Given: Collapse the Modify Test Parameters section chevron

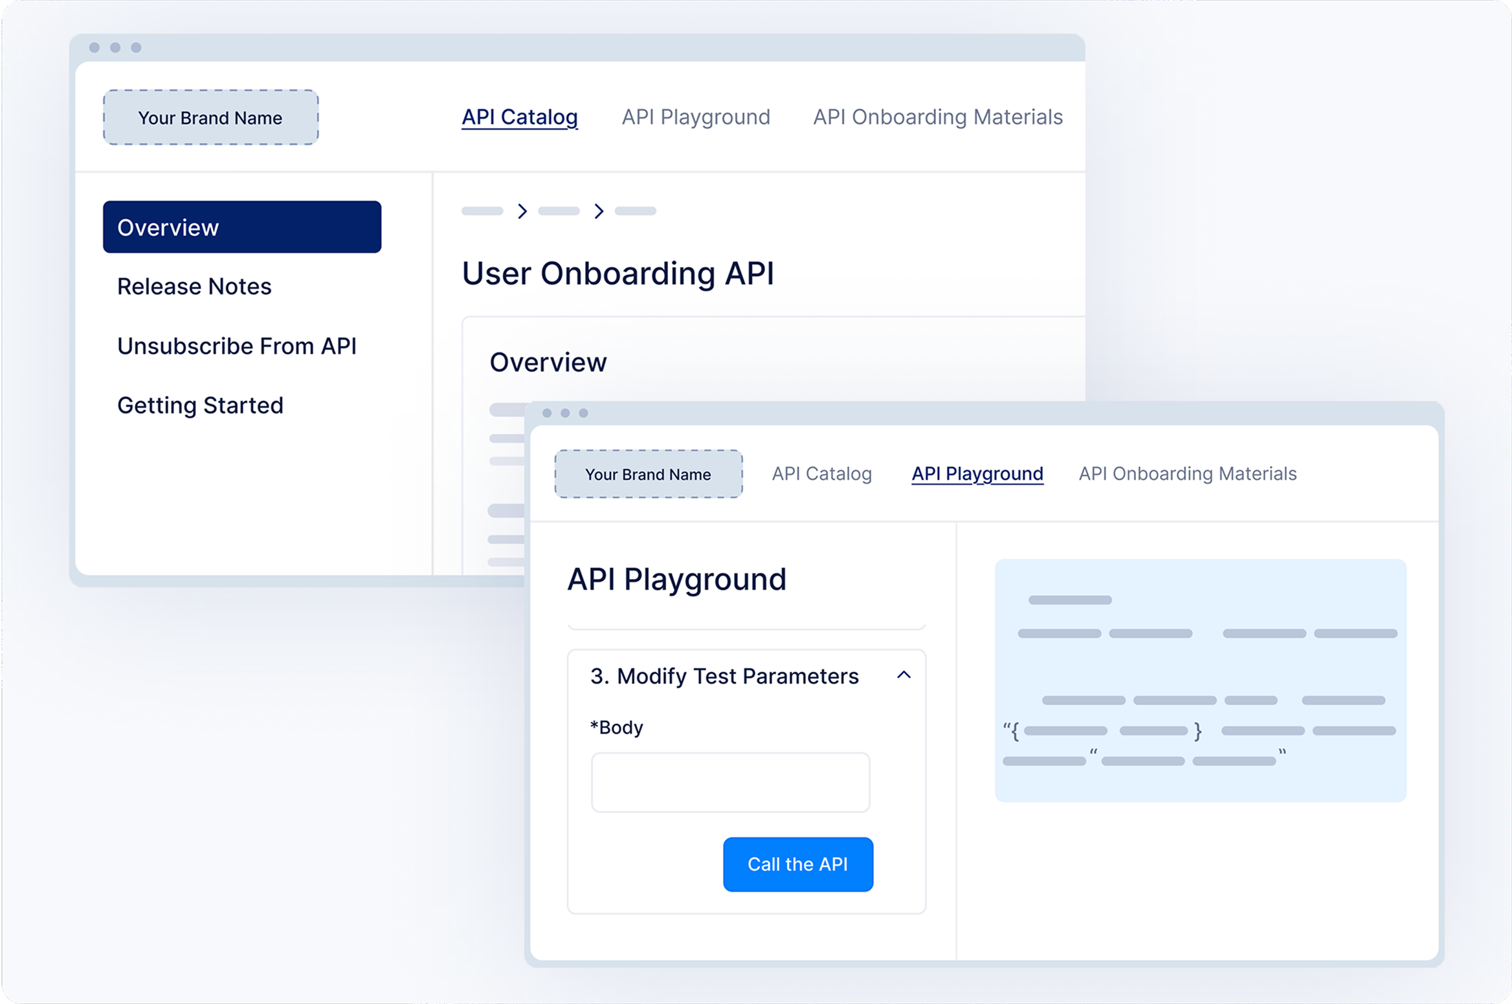Looking at the screenshot, I should tap(904, 675).
